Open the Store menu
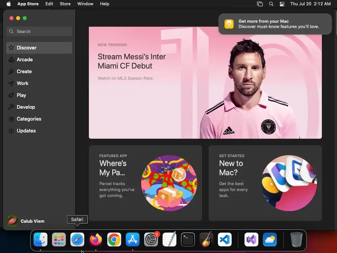 (65, 4)
